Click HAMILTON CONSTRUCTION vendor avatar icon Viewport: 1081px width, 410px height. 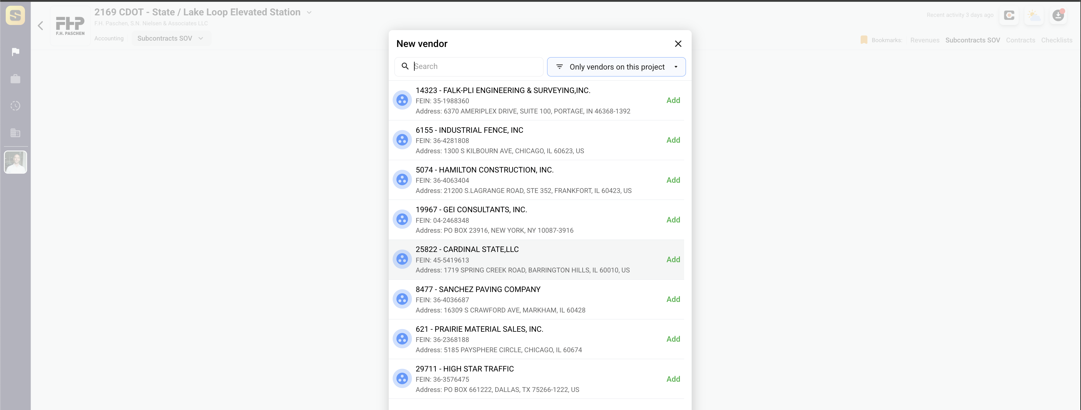(x=402, y=180)
